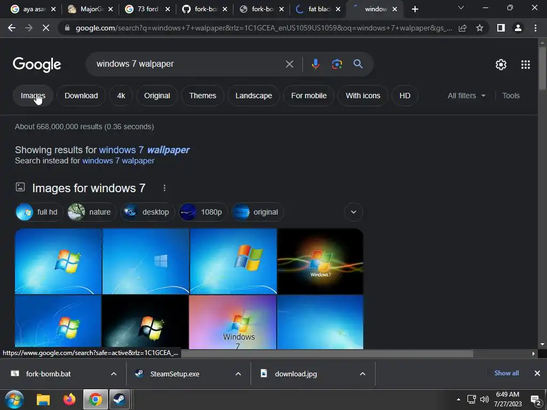Stop loading the current page
The width and height of the screenshot is (547, 410).
46,28
